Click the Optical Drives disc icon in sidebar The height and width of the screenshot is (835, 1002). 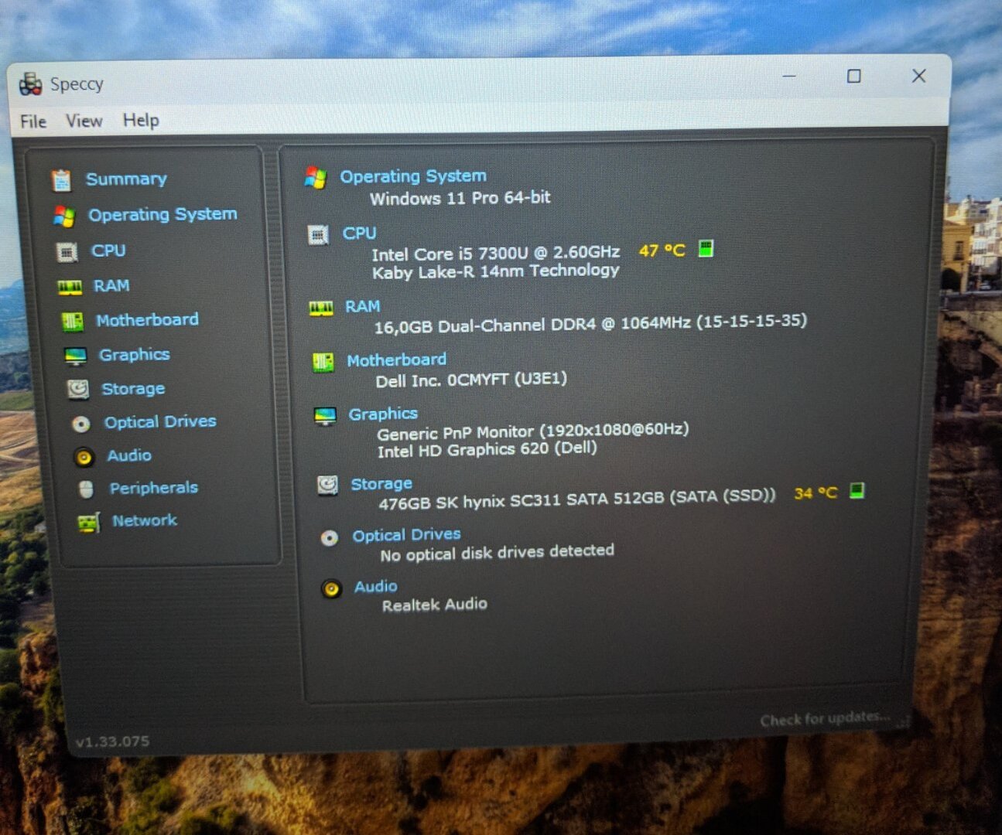pyautogui.click(x=80, y=424)
